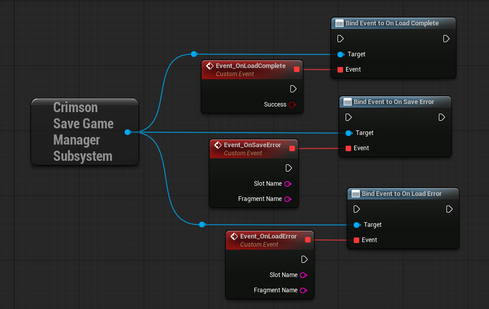Screen dimensions: 489x309
Task: Click Bind Event to On Save Error exec input pin
Action: (x=349, y=117)
